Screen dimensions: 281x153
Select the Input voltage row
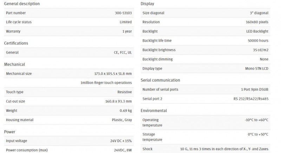69,141
